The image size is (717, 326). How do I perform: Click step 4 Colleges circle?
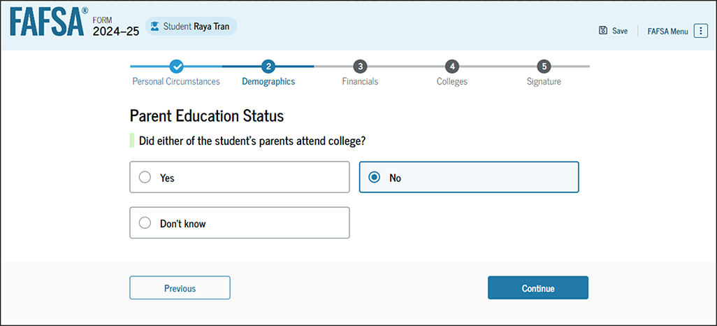[x=452, y=66]
